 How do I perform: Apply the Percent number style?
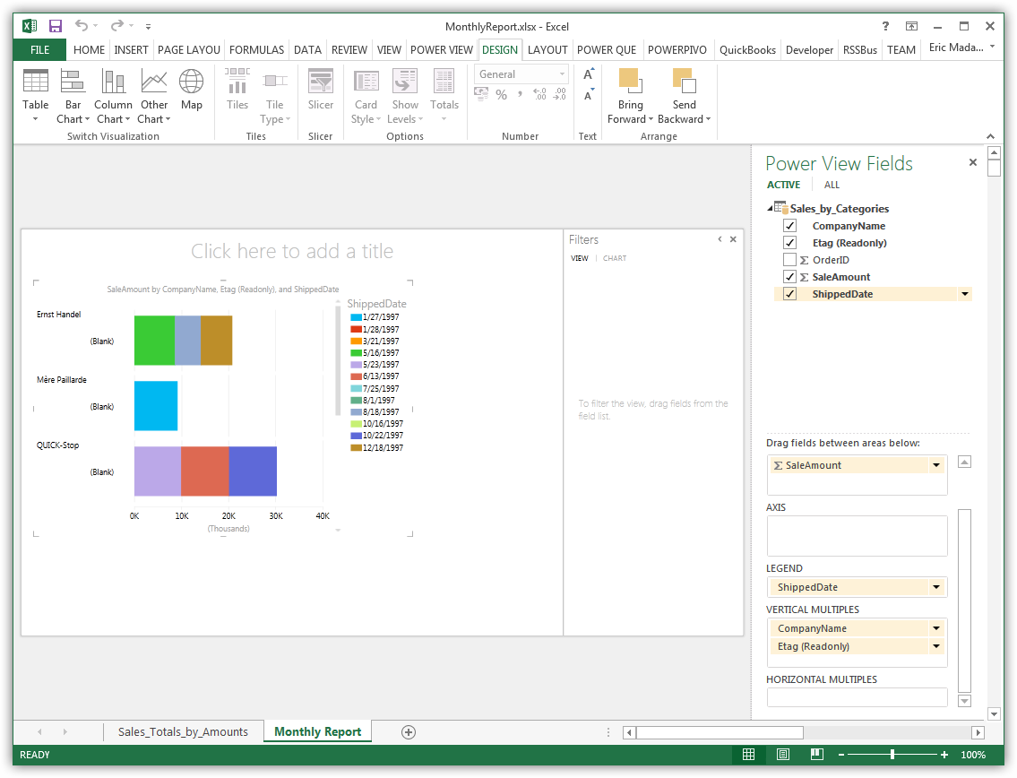[x=502, y=94]
